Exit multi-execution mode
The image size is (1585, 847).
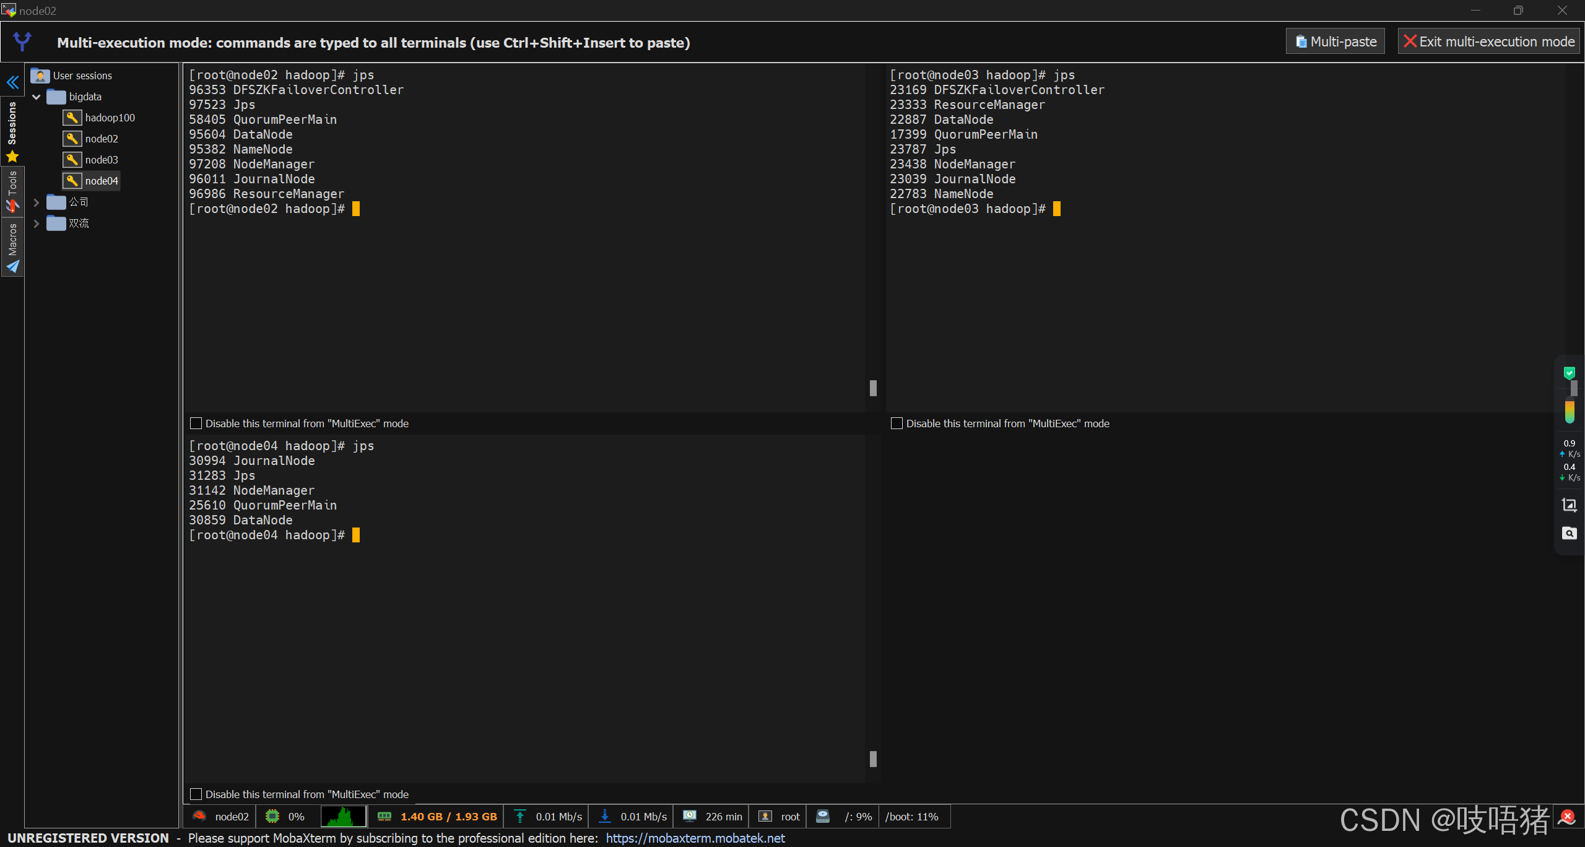[1489, 41]
